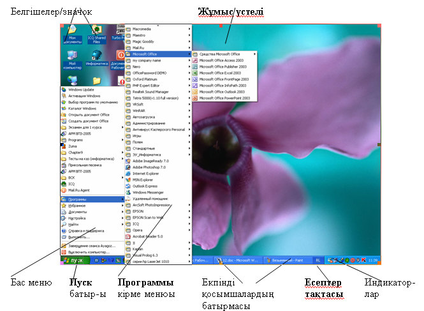Open Realtek Sound Manager folder
Viewport: 424px width, 311px height.
(158, 92)
